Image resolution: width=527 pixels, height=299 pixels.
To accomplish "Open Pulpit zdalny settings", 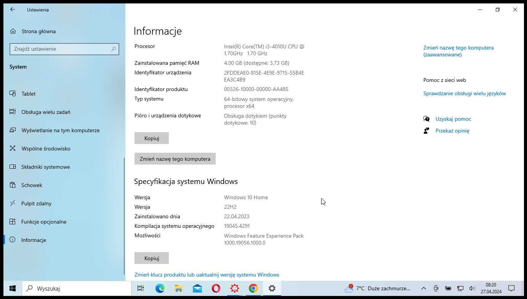I will click(x=36, y=203).
